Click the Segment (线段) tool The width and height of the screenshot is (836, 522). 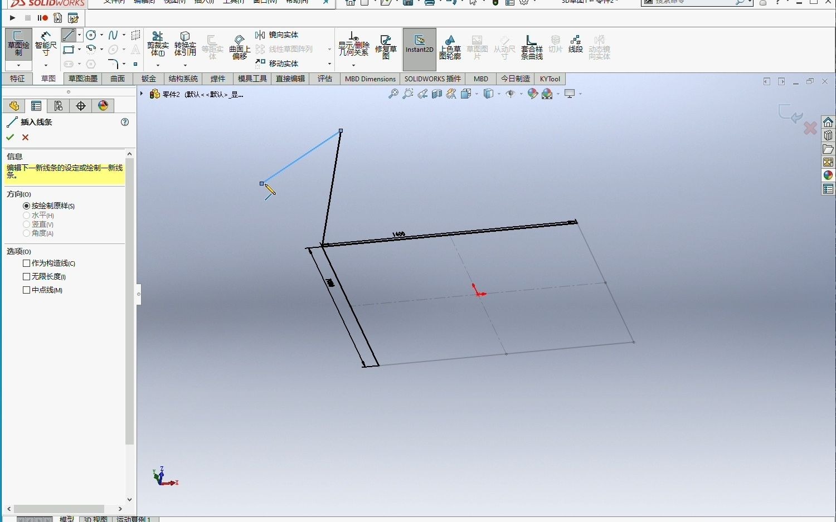click(576, 44)
